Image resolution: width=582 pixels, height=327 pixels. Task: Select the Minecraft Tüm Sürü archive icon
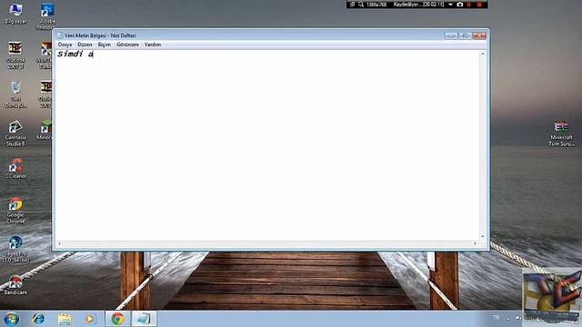click(562, 134)
